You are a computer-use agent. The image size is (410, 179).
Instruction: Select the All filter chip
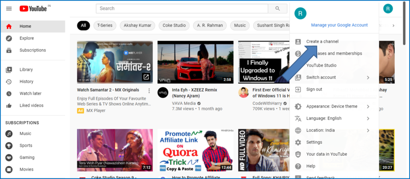tap(83, 26)
